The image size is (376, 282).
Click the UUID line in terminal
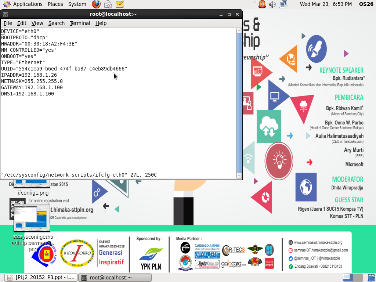[x=64, y=69]
